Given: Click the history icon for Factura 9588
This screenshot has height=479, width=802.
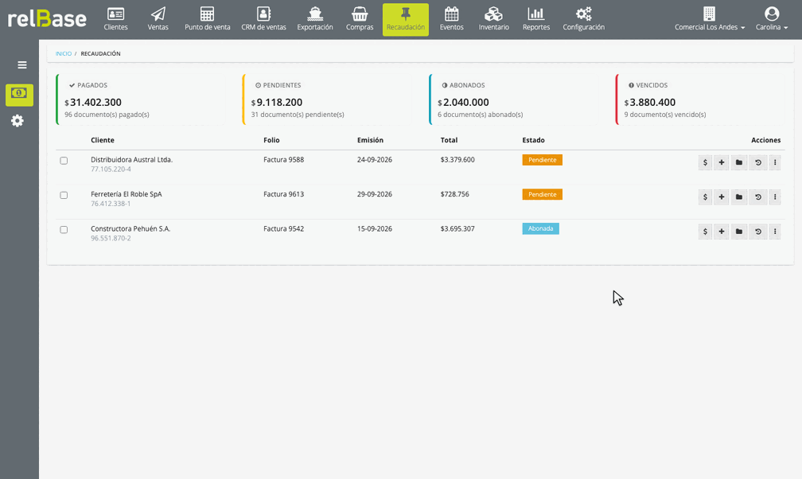Looking at the screenshot, I should tap(758, 163).
